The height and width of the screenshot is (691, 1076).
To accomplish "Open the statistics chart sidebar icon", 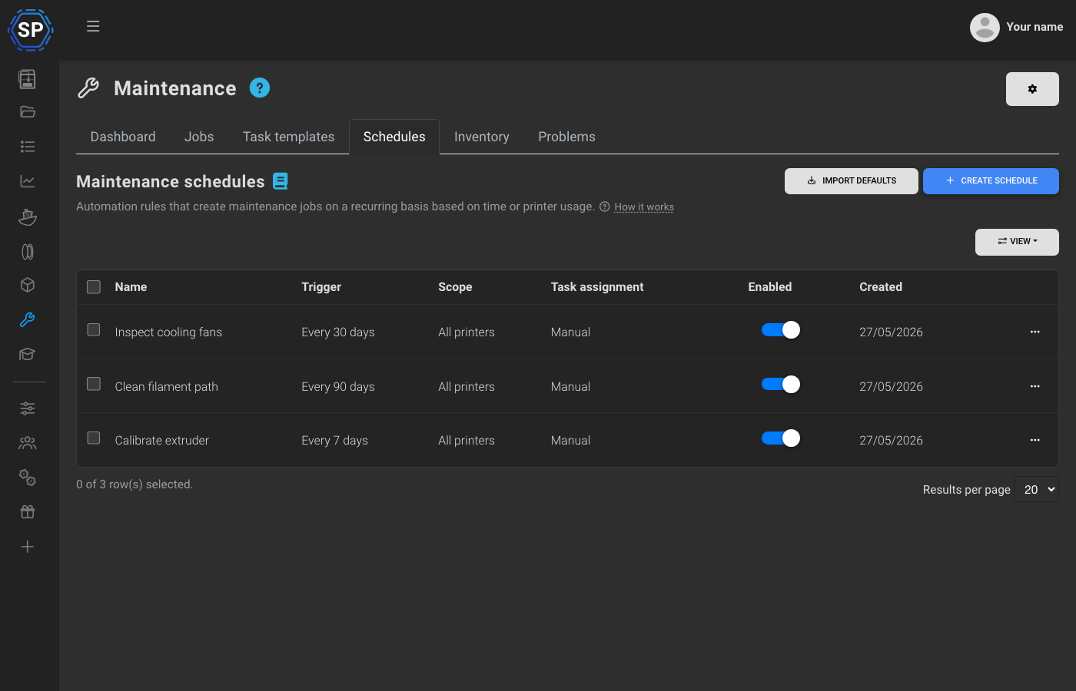I will [x=28, y=181].
